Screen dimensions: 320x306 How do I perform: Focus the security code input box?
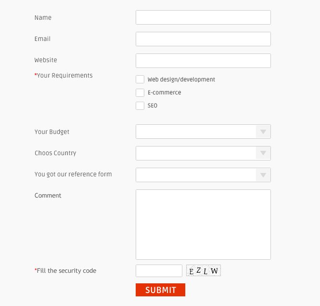pos(159,271)
